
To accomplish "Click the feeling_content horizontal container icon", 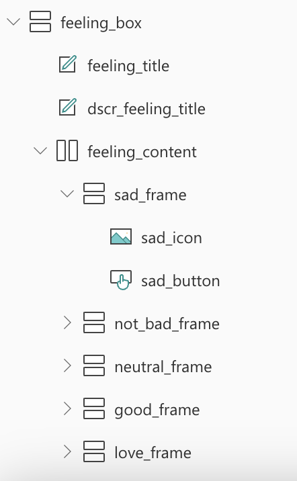I will (x=67, y=150).
